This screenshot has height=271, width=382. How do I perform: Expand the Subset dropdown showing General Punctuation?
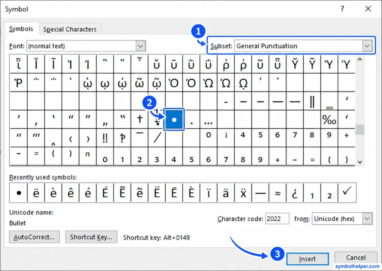(x=367, y=46)
